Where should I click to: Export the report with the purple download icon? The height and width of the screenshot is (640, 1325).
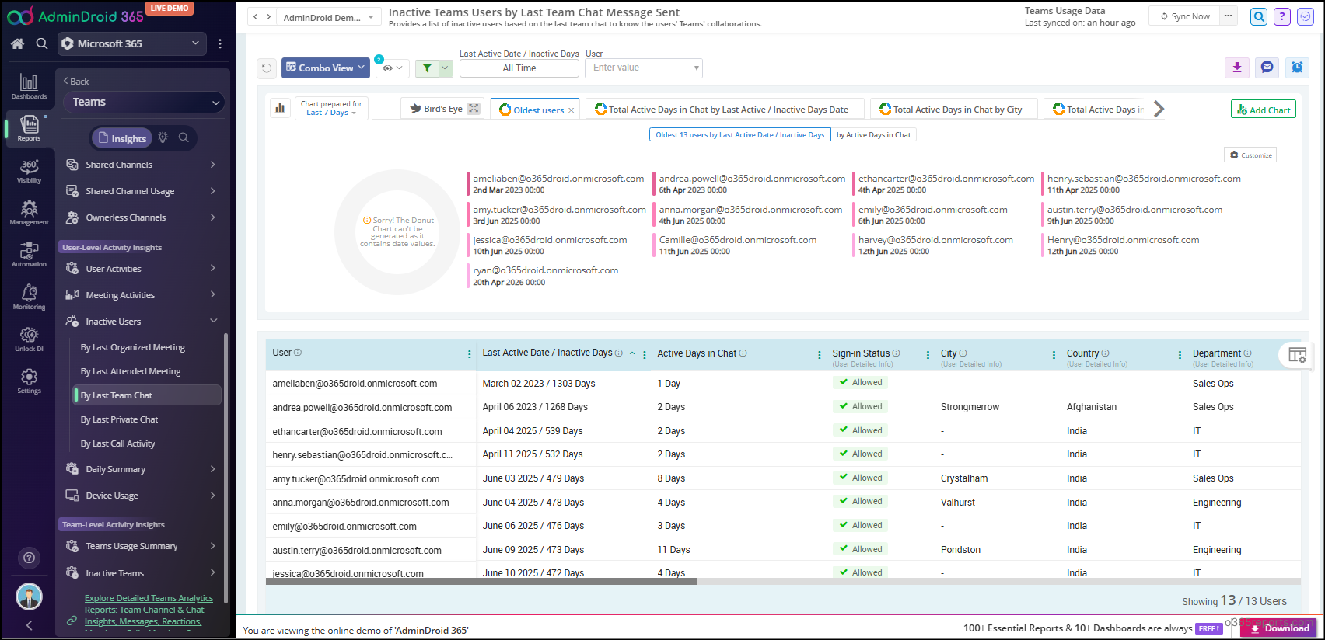pyautogui.click(x=1237, y=68)
